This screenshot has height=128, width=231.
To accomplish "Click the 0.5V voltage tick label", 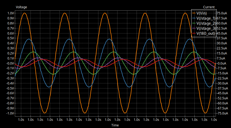I will [x=11, y=38].
